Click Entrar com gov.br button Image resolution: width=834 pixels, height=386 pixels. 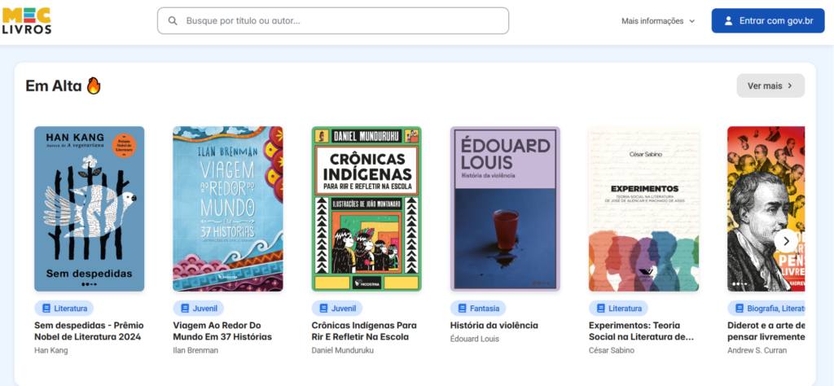pyautogui.click(x=768, y=21)
